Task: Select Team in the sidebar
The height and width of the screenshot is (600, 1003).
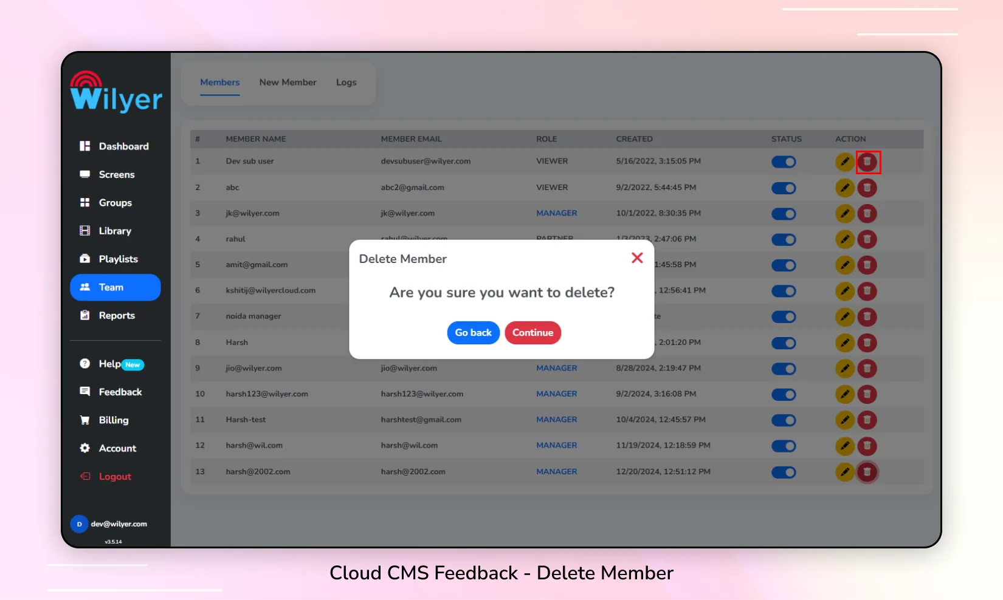Action: (115, 287)
